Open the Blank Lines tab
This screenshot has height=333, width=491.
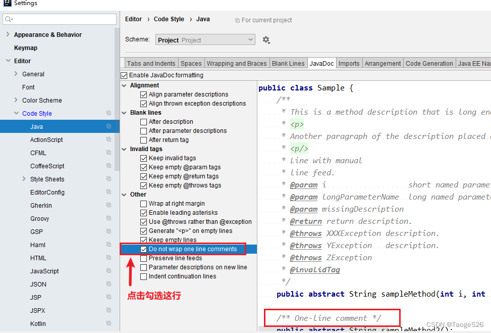(288, 63)
